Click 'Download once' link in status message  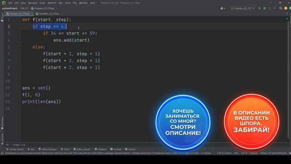(161, 153)
